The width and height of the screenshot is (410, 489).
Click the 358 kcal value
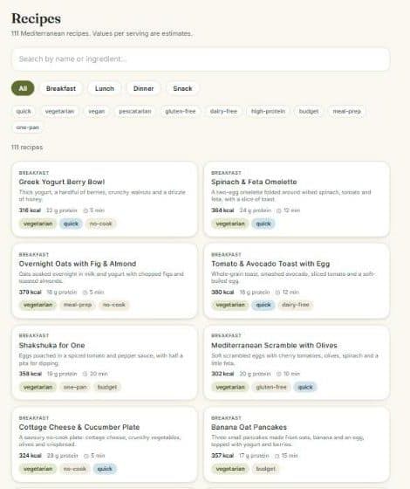point(31,374)
